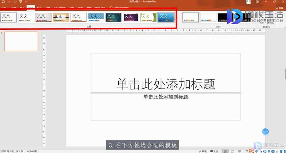Screen dimensions: 286x153
Task: Open the File (文件) tab
Action: point(3,8)
